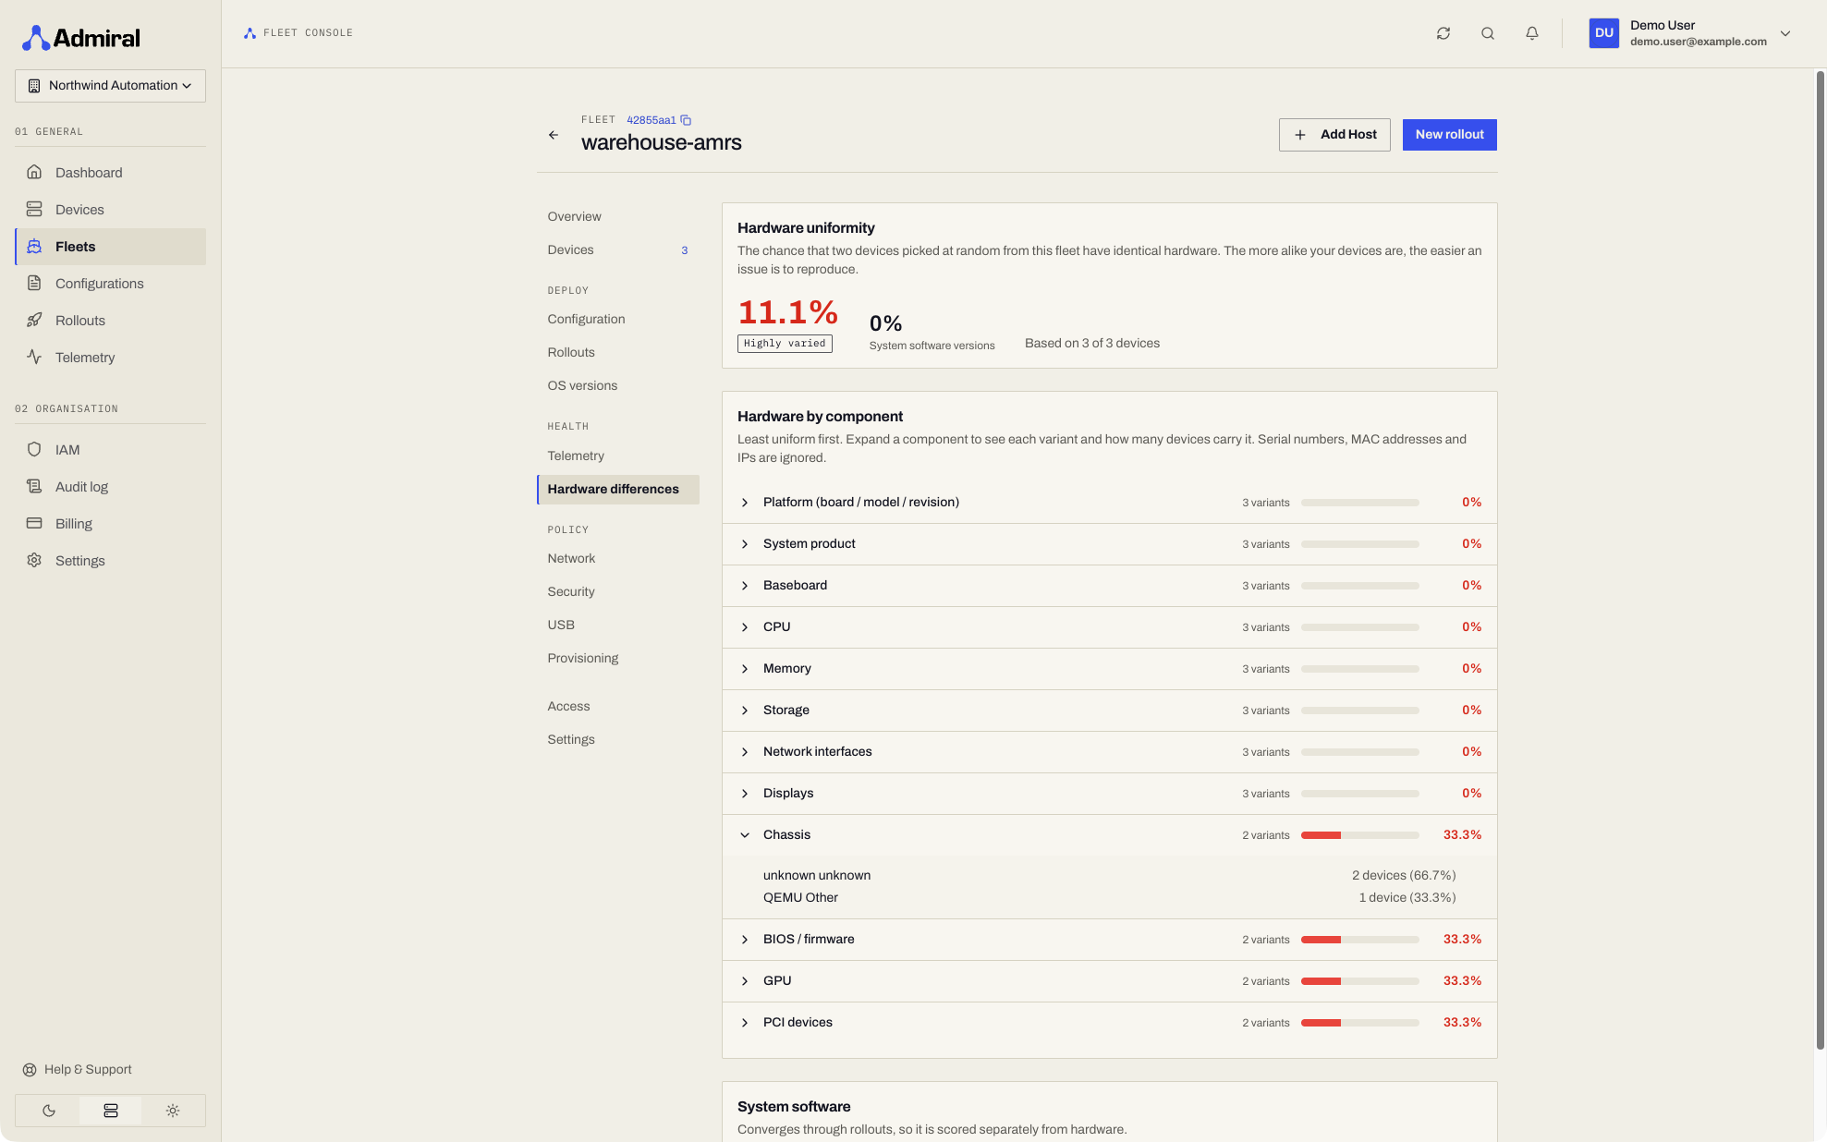
Task: Collapse the Chassis component row
Action: tap(1109, 835)
